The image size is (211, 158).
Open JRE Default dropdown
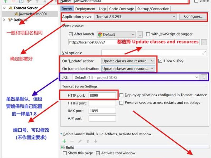[x=136, y=77]
